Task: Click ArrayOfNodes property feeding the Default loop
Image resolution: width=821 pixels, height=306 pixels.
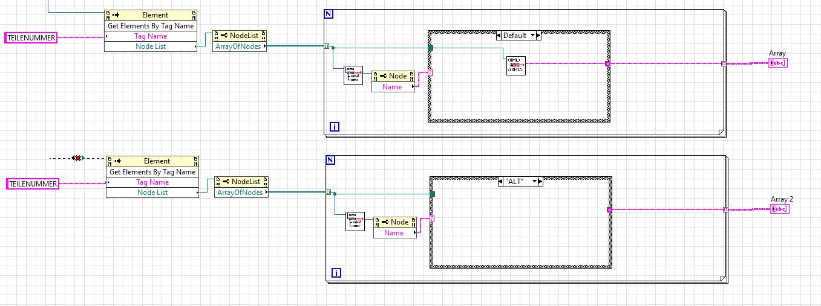Action: click(240, 46)
